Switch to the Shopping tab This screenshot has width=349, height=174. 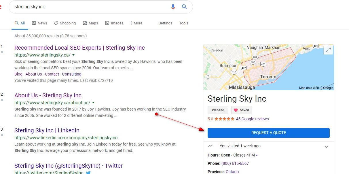coord(65,23)
